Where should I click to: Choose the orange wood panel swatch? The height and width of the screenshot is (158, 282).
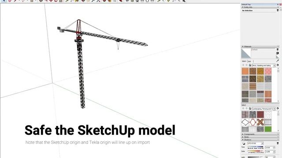(x=268, y=94)
